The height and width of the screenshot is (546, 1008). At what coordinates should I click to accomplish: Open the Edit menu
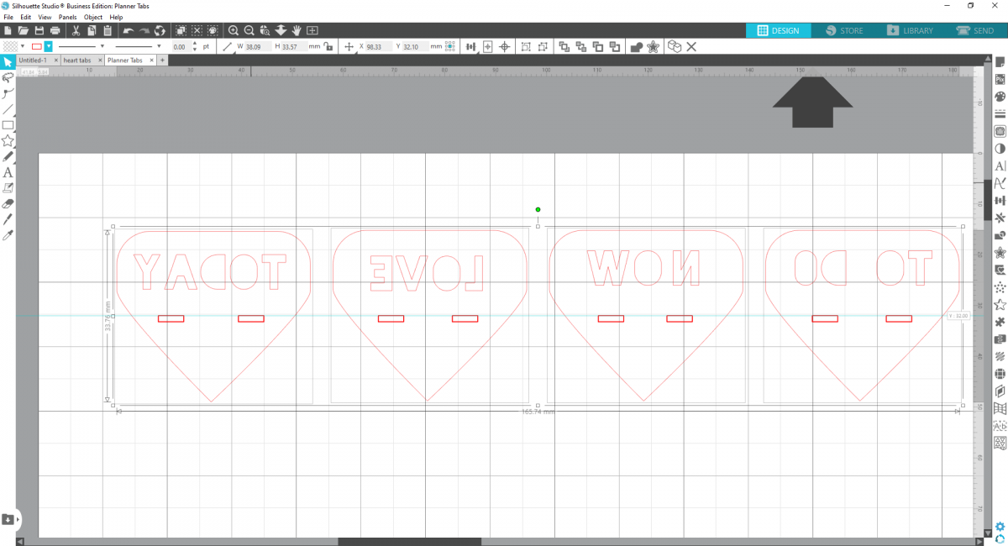tap(26, 17)
